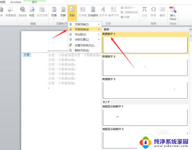
Task: Click the first 百度一下你就知道 line
Action: [74, 55]
